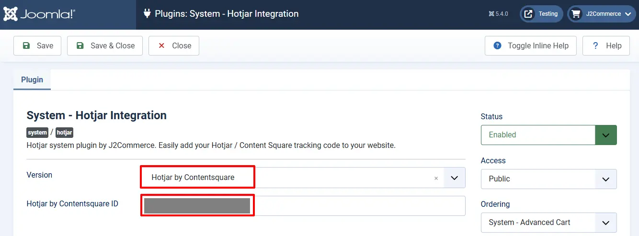Expand the Version dropdown arrow
Image resolution: width=639 pixels, height=236 pixels.
pos(455,178)
